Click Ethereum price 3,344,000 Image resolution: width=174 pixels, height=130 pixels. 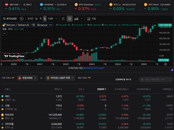tap(56, 124)
